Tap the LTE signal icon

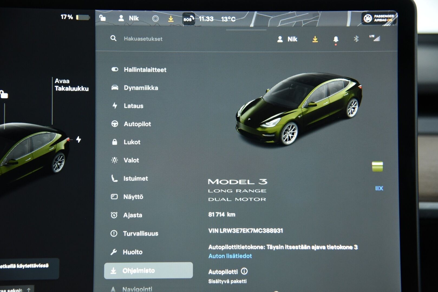coord(375,38)
